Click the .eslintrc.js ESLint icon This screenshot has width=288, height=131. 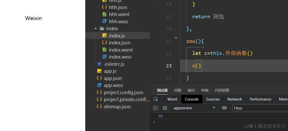pos(99,64)
